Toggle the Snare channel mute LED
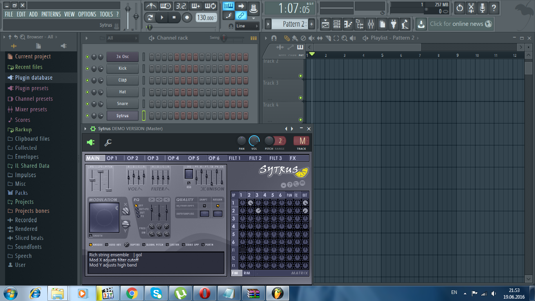The image size is (535, 301). (87, 104)
